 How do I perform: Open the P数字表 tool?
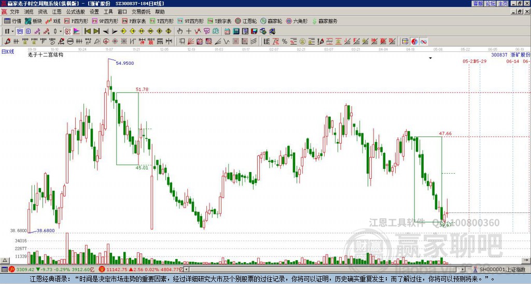pos(134,21)
